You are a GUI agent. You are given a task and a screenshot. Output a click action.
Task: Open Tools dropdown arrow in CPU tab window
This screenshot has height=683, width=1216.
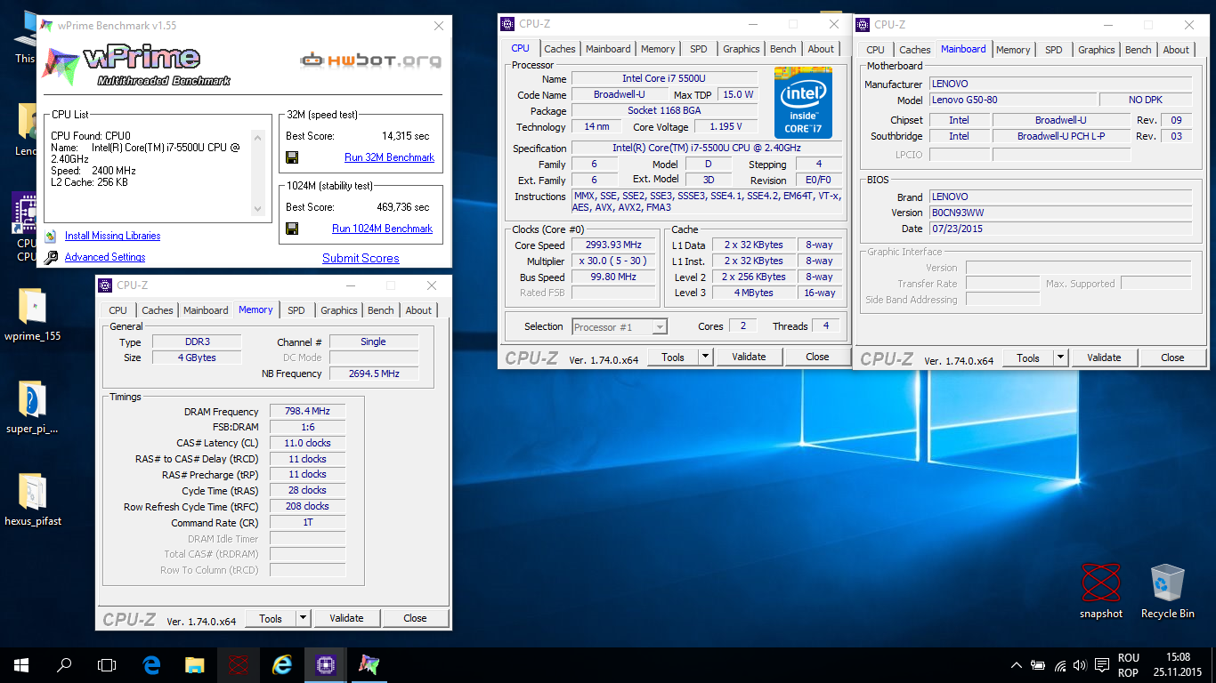[x=705, y=357]
